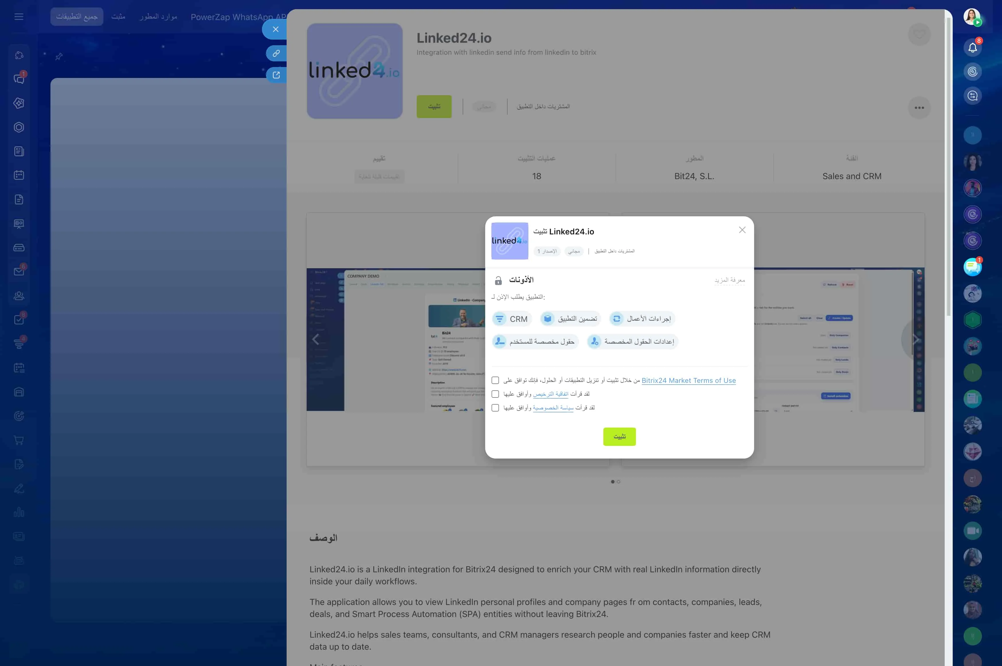Click the app page vertical scrollbar
The image size is (1002, 666).
point(948,167)
